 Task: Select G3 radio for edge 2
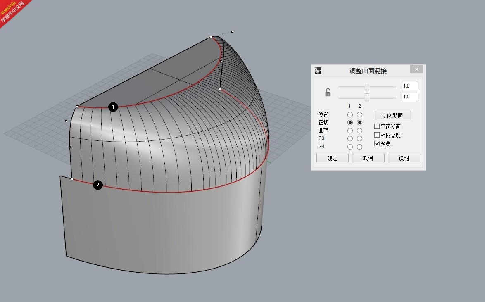(x=359, y=139)
